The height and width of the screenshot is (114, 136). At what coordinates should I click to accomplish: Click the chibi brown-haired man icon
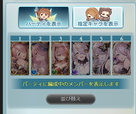click(x=105, y=15)
